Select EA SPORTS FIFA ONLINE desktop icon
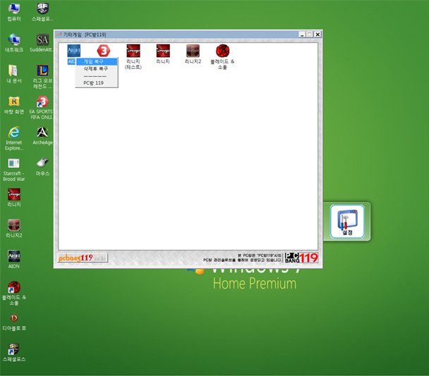The width and height of the screenshot is (429, 376). [42, 108]
